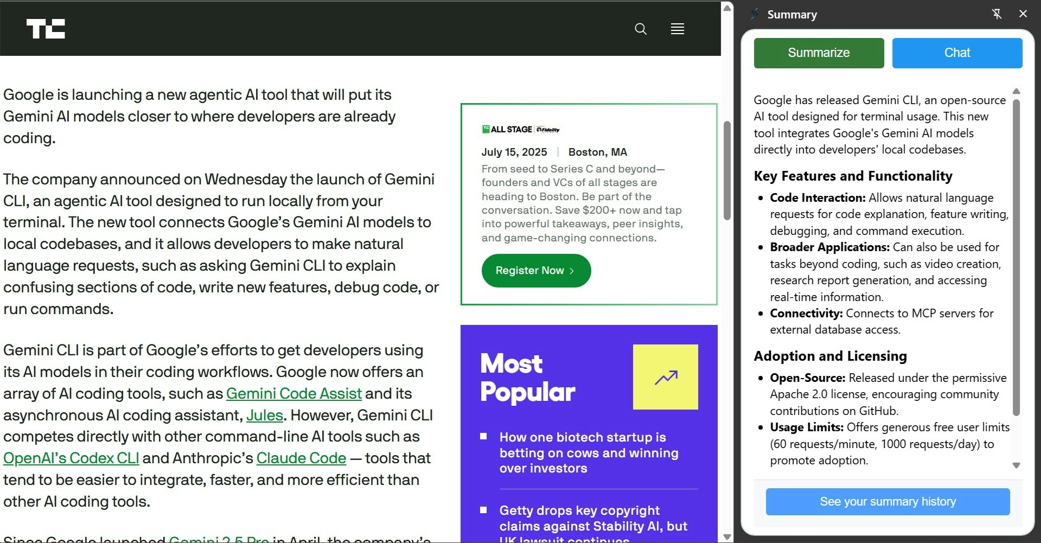Screen dimensions: 1041x543
Task: Follow the OpenAI's Codex CLI link
Action: point(71,458)
